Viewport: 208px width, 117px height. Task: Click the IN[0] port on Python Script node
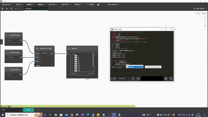pos(37,53)
